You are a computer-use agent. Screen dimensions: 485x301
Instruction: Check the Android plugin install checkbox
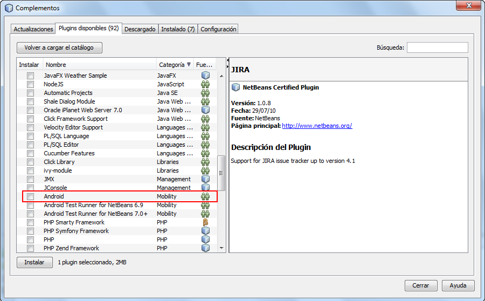point(30,196)
